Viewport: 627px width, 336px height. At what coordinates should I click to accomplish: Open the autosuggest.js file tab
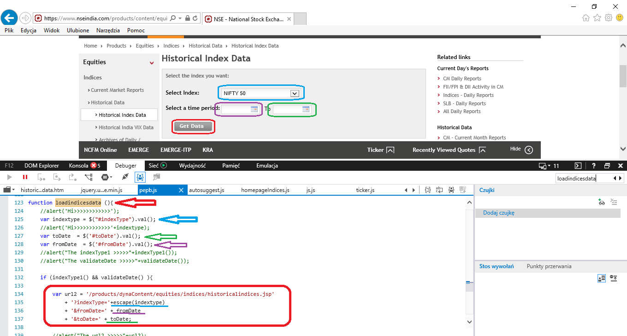207,190
